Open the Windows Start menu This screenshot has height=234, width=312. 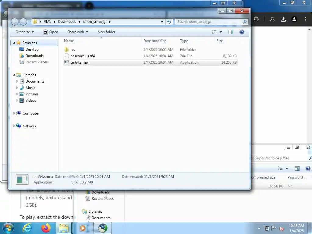click(x=8, y=228)
